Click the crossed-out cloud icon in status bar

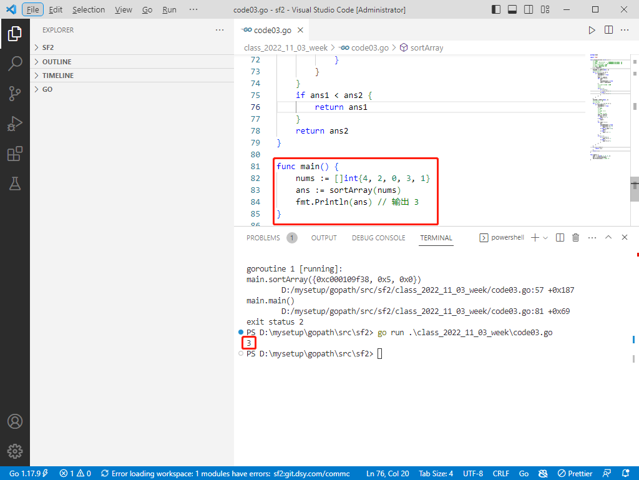coord(543,474)
